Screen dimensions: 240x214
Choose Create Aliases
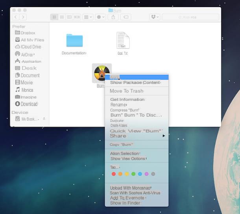click(x=137, y=125)
